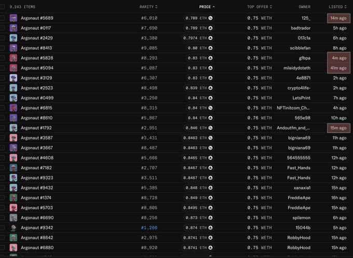This screenshot has width=353, height=258.
Task: Open owner scibblefan's profile
Action: [300, 48]
